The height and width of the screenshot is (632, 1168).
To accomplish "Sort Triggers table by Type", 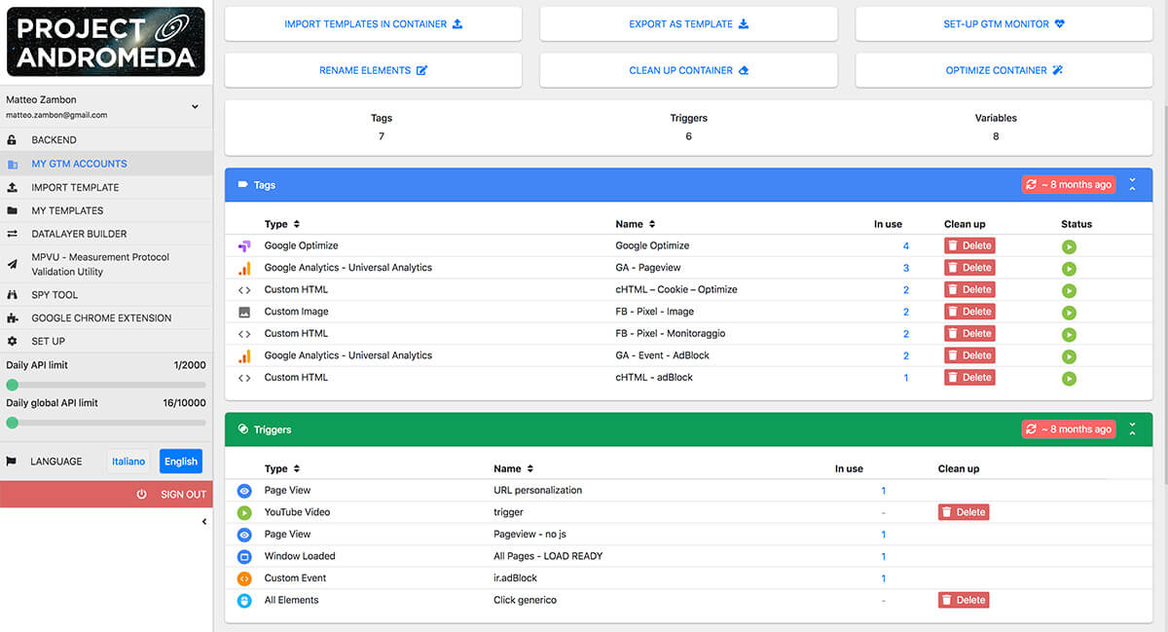I will (x=282, y=468).
